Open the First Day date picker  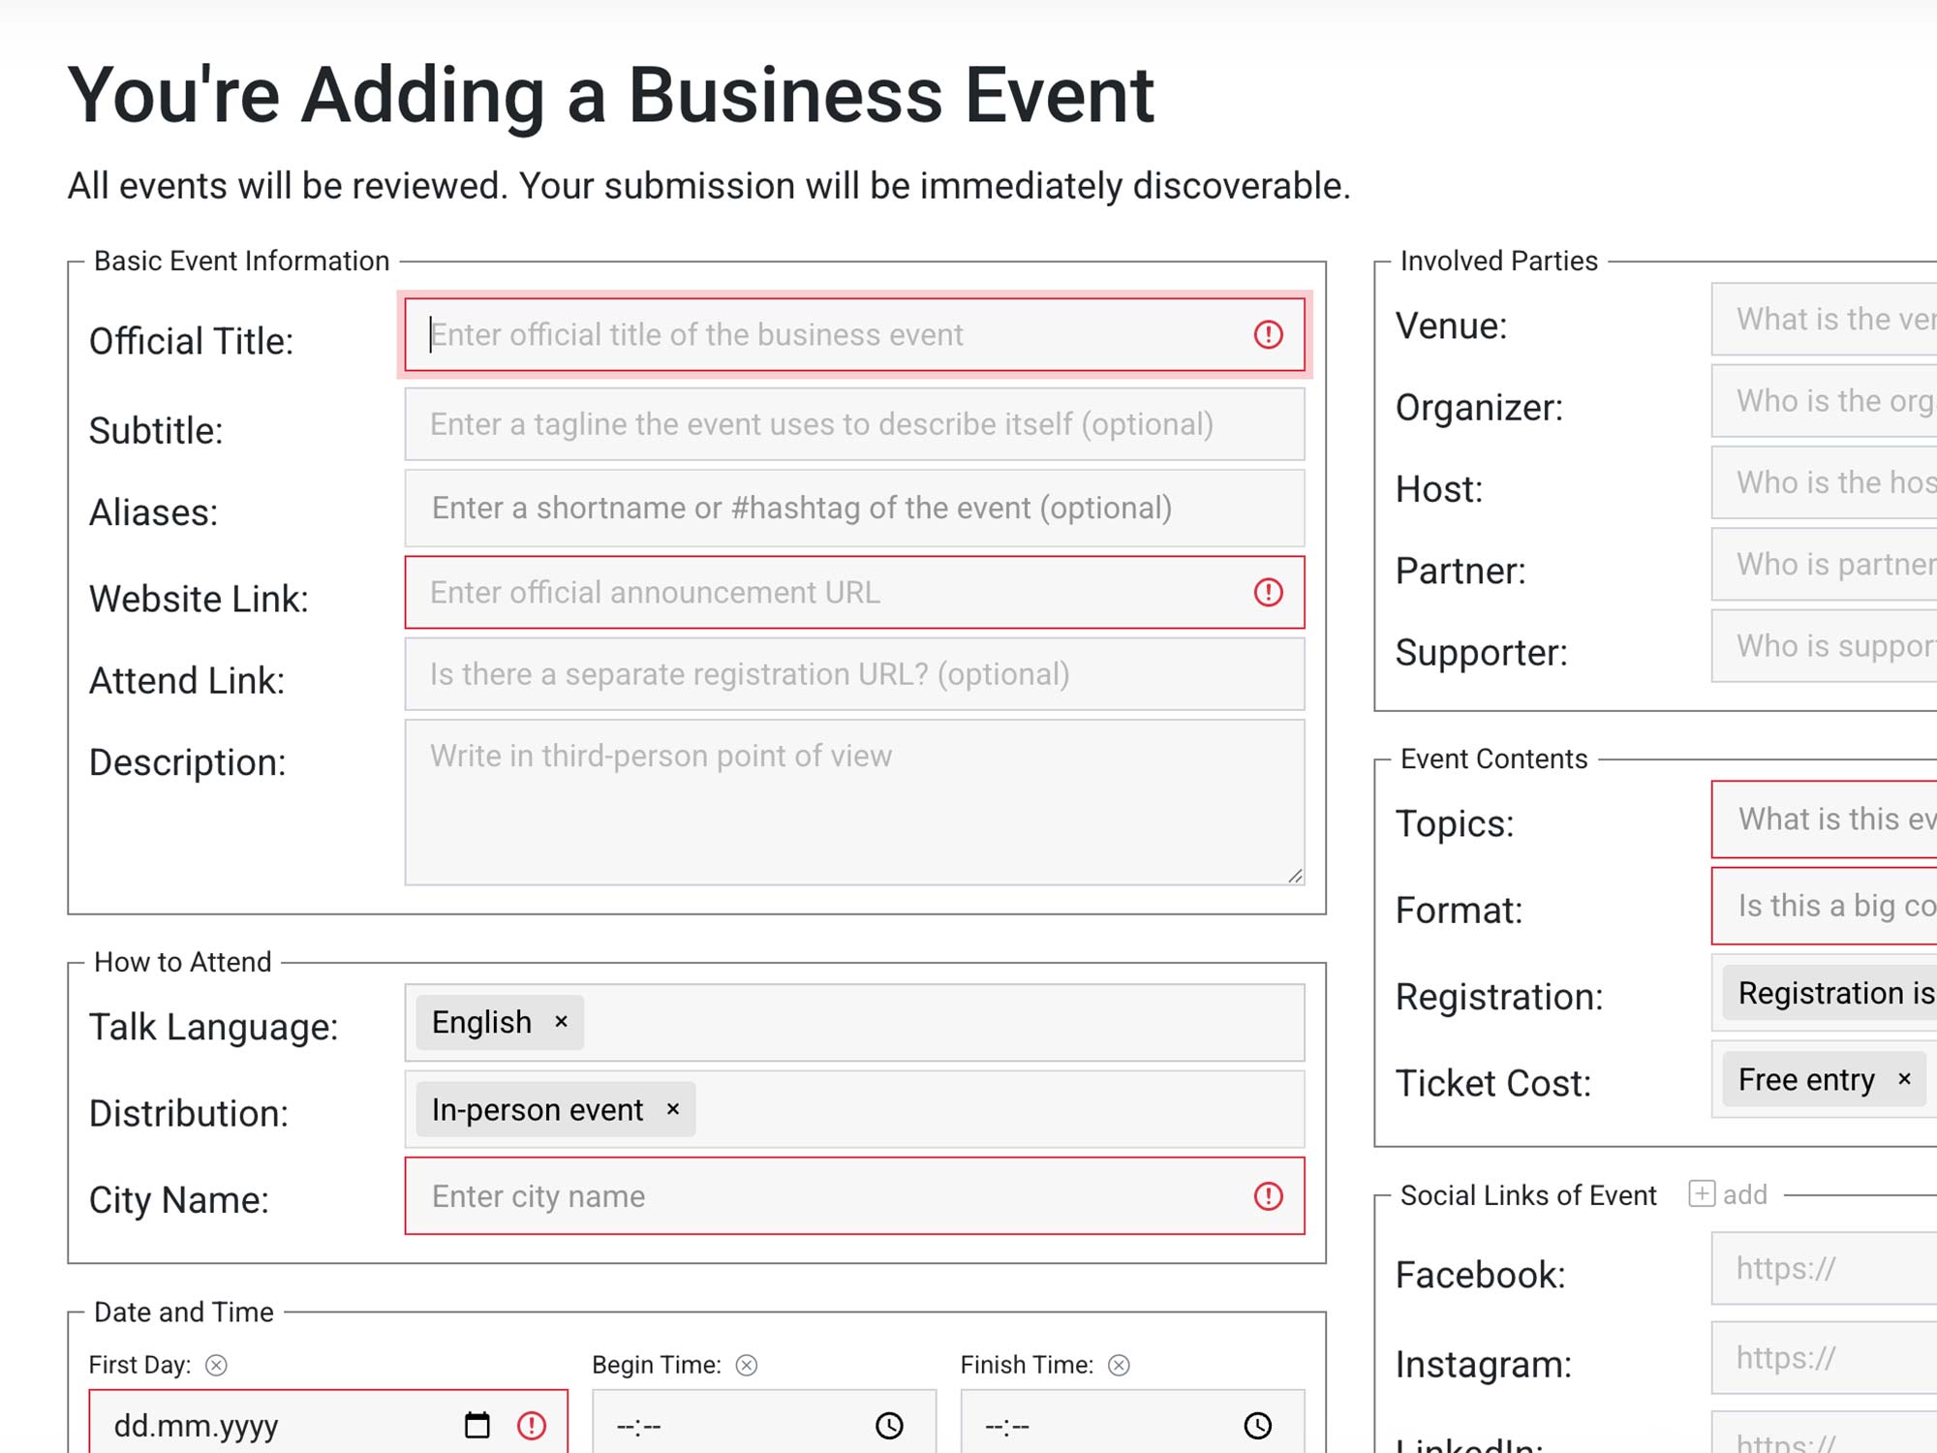(474, 1425)
